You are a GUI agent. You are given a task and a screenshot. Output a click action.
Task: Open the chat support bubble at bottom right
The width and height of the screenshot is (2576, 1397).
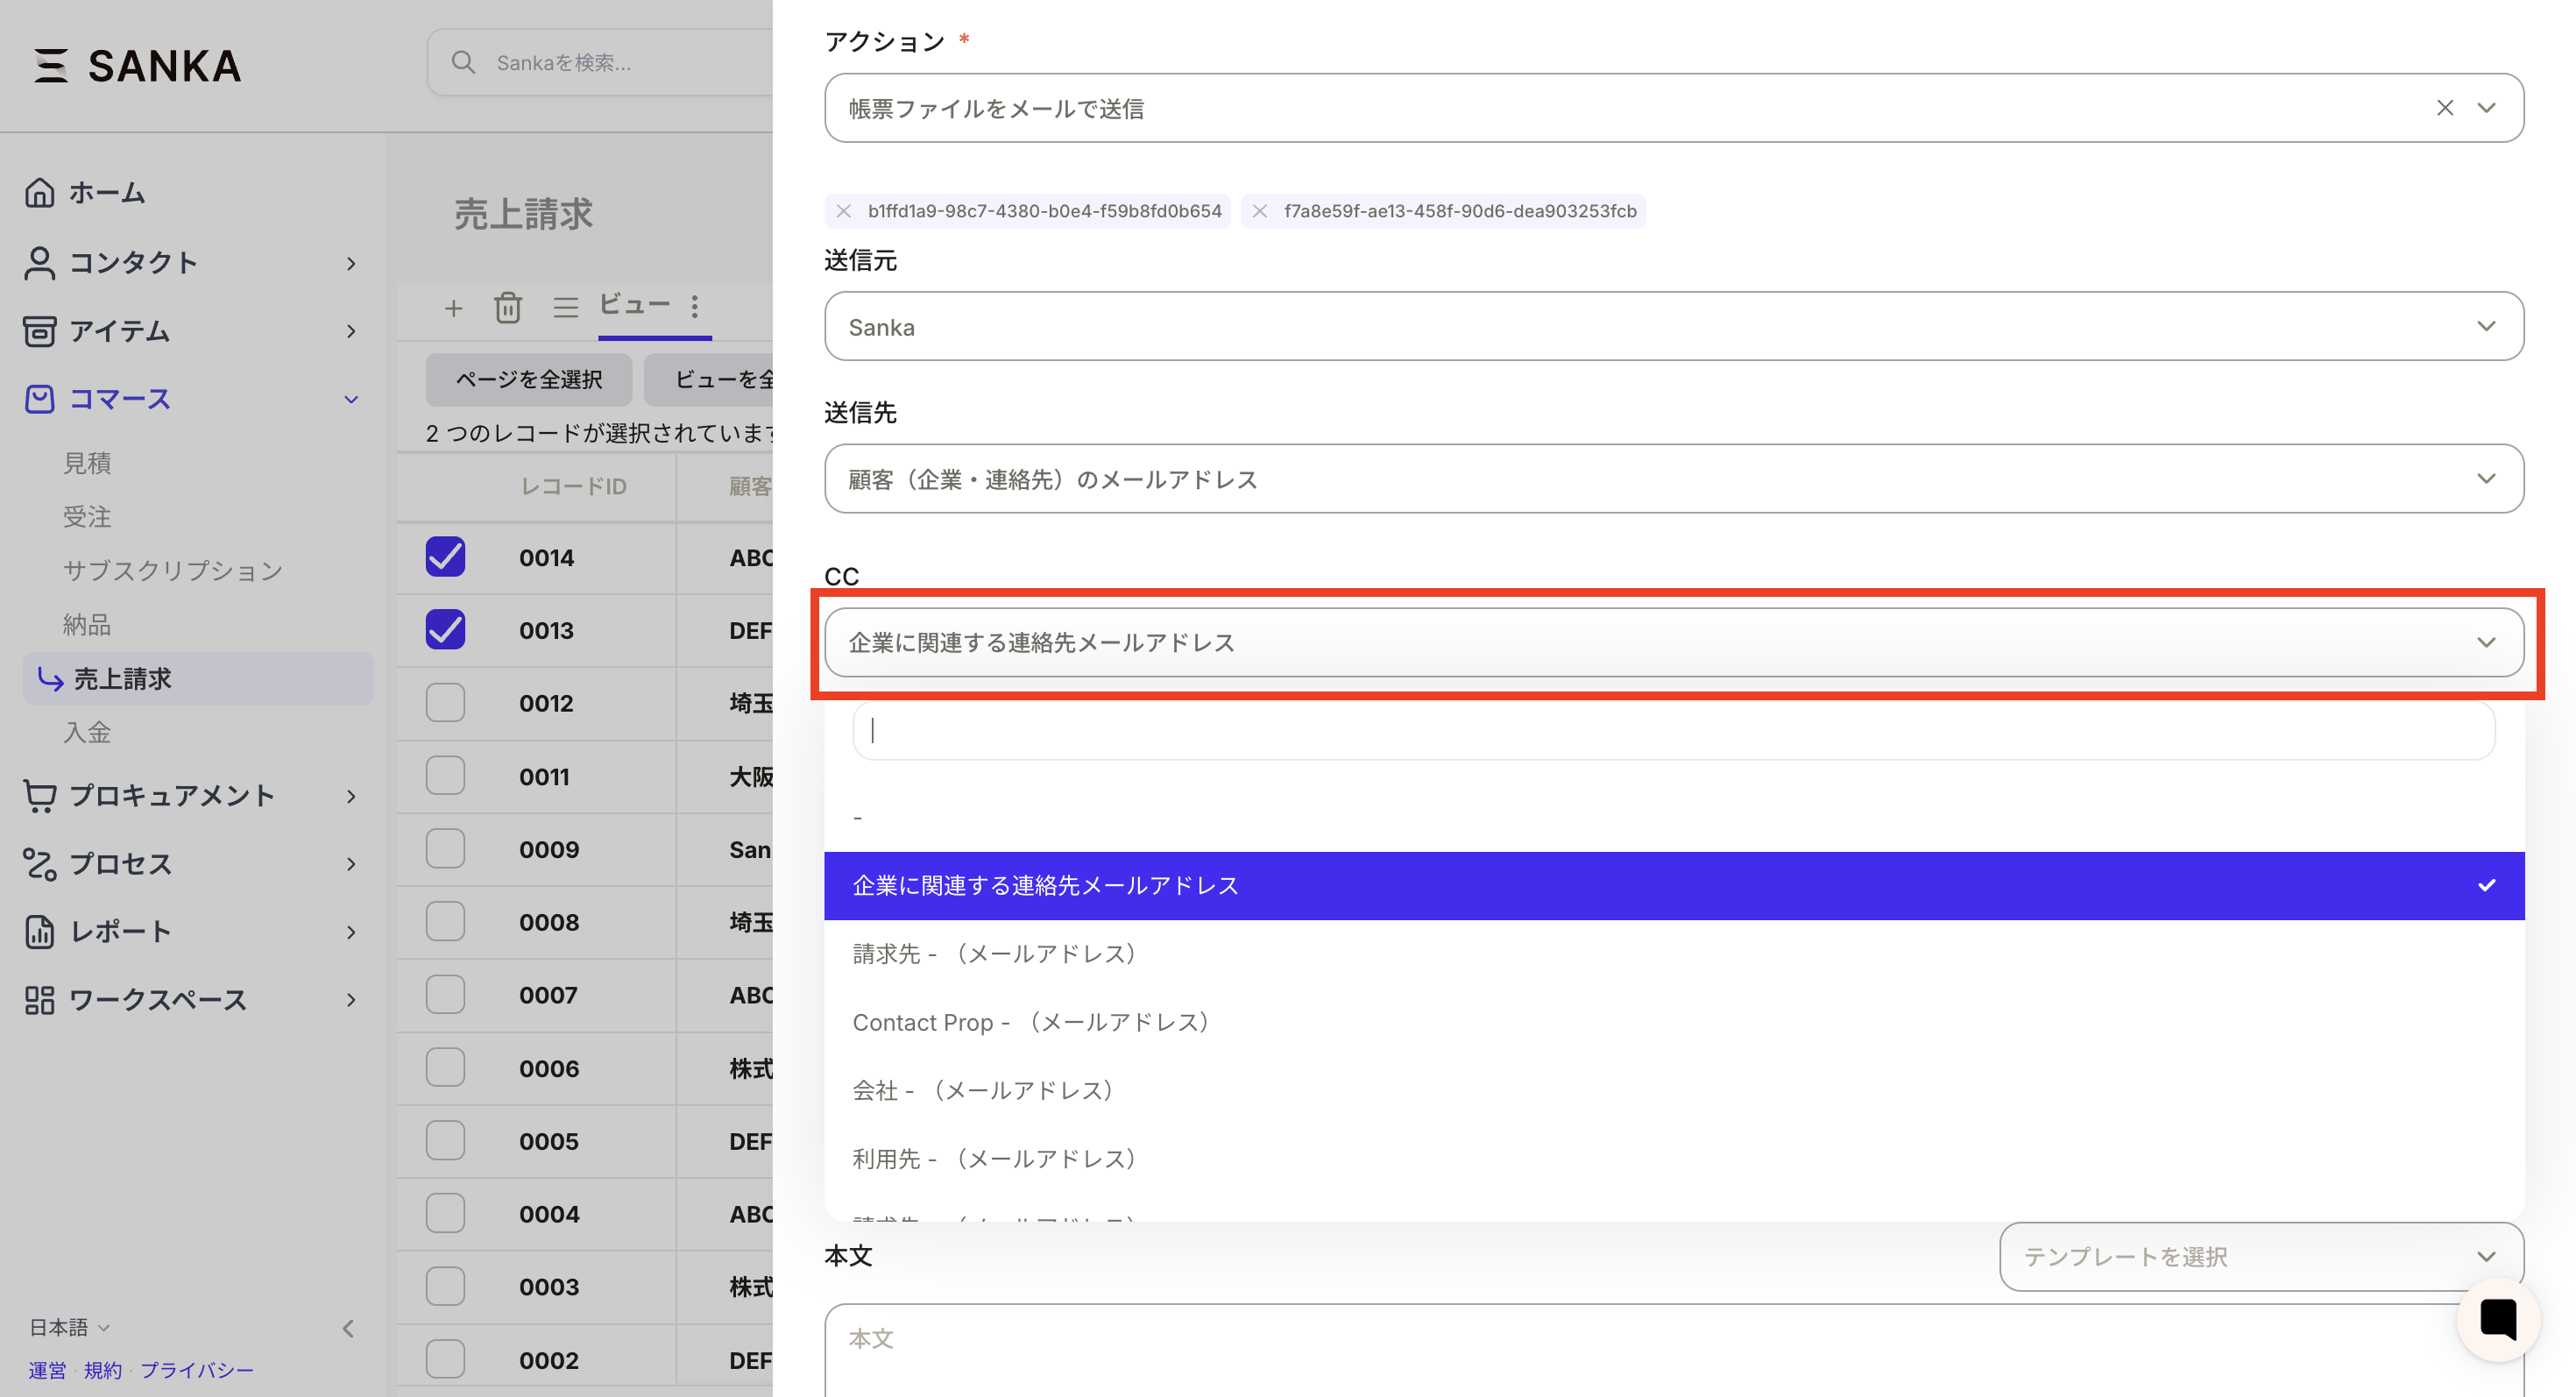[x=2498, y=1319]
